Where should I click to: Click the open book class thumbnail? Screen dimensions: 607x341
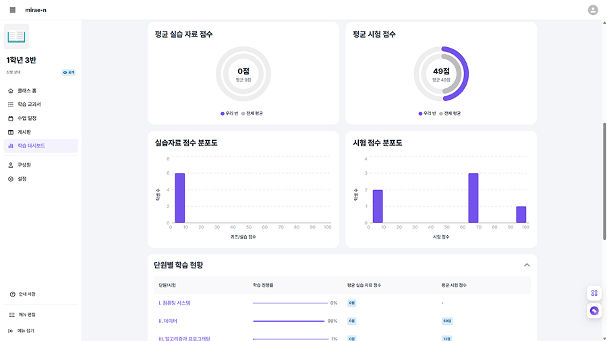tap(17, 37)
